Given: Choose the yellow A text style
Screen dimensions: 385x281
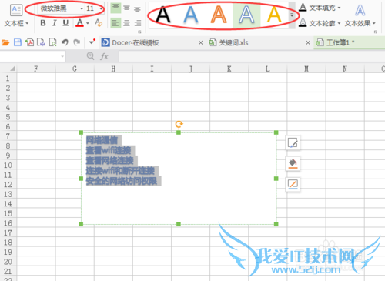Looking at the screenshot, I should (x=274, y=15).
